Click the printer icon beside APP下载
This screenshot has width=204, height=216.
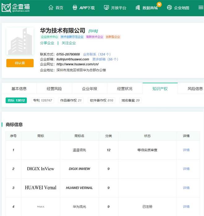click(x=75, y=7)
